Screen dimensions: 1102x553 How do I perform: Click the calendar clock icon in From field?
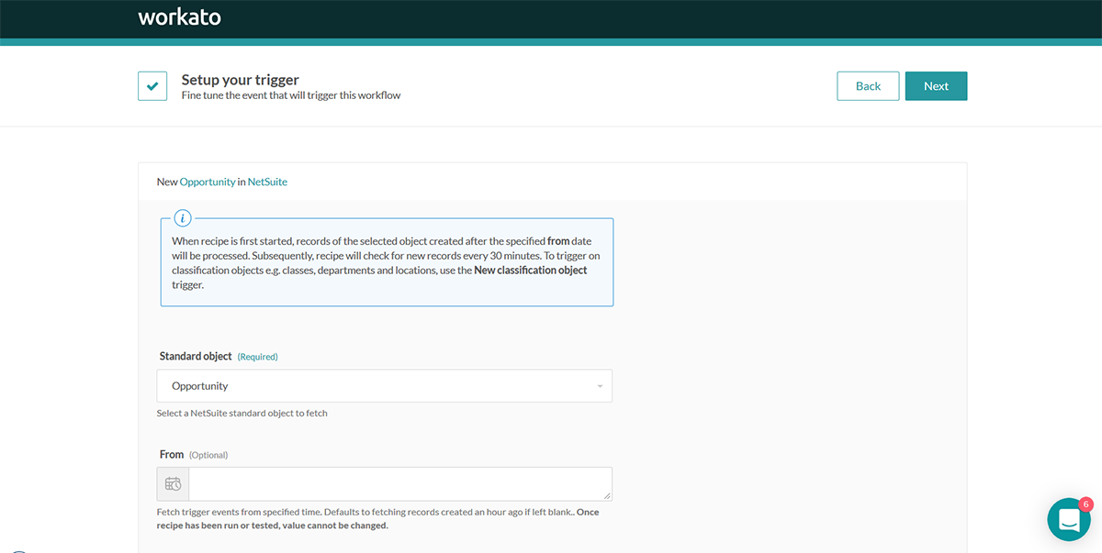click(x=173, y=484)
